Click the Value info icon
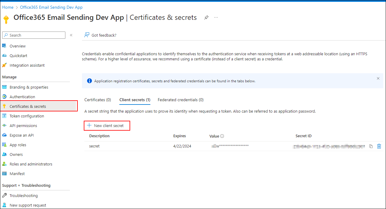Image resolution: width=386 pixels, height=209 pixels. (x=222, y=136)
